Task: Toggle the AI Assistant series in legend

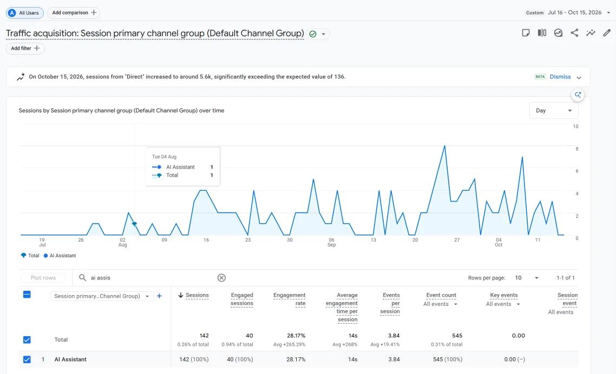Action: (x=60, y=256)
